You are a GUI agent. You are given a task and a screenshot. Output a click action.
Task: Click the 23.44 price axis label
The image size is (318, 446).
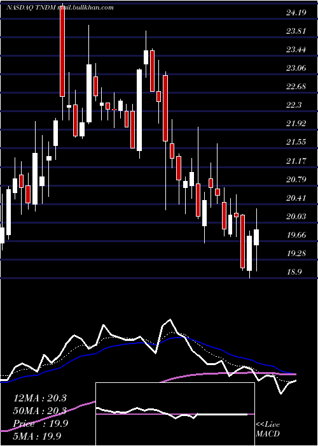tap(296, 50)
